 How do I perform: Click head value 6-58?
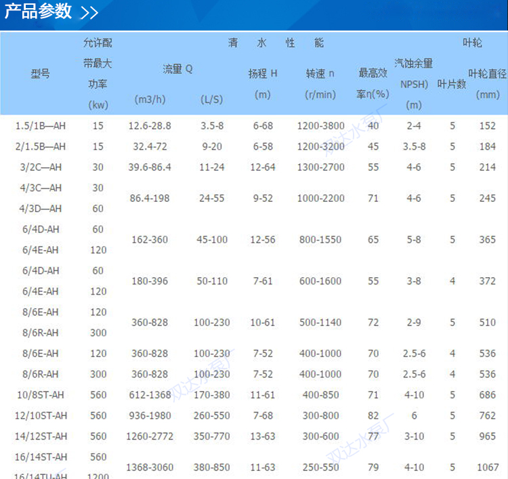263,146
